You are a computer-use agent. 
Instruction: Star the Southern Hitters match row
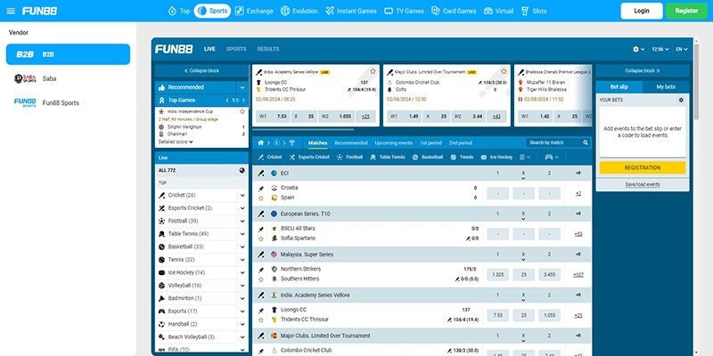point(261,279)
